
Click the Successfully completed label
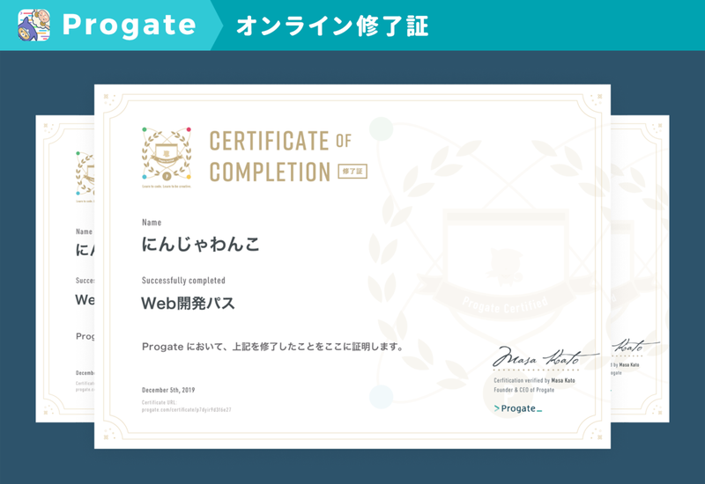183,281
